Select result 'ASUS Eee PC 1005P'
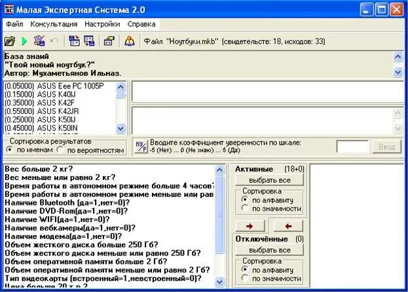The height and width of the screenshot is (292, 408). (54, 86)
